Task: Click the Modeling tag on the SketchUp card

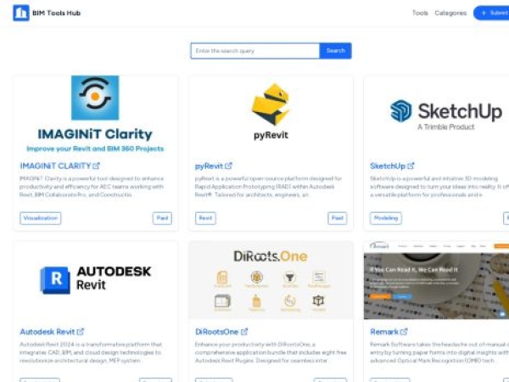Action: click(385, 218)
